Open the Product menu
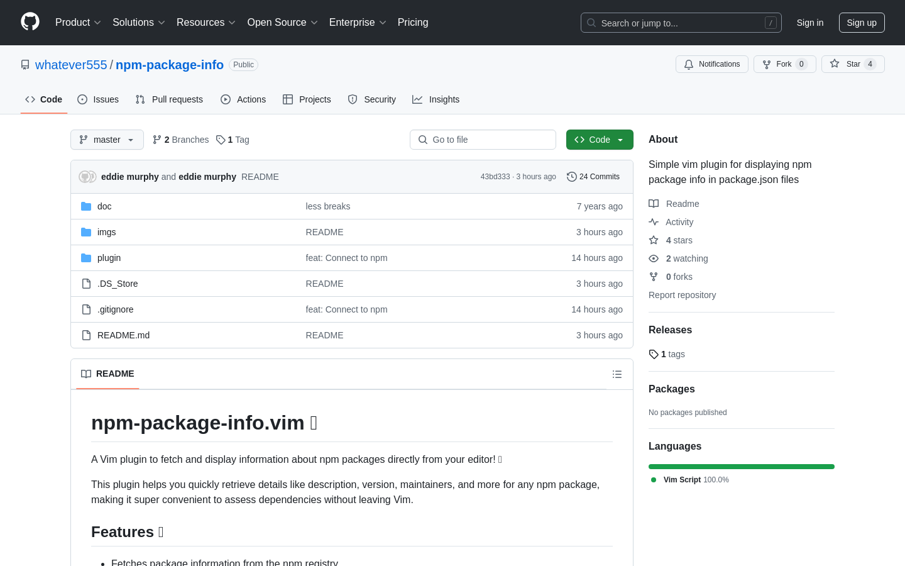This screenshot has height=566, width=905. point(78,23)
